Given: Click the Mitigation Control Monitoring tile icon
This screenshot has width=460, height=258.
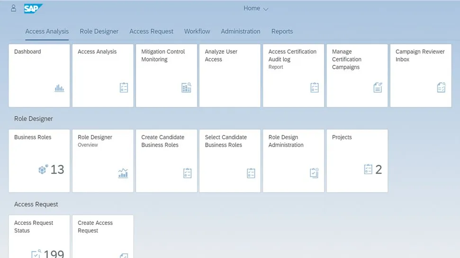Looking at the screenshot, I should (x=186, y=88).
